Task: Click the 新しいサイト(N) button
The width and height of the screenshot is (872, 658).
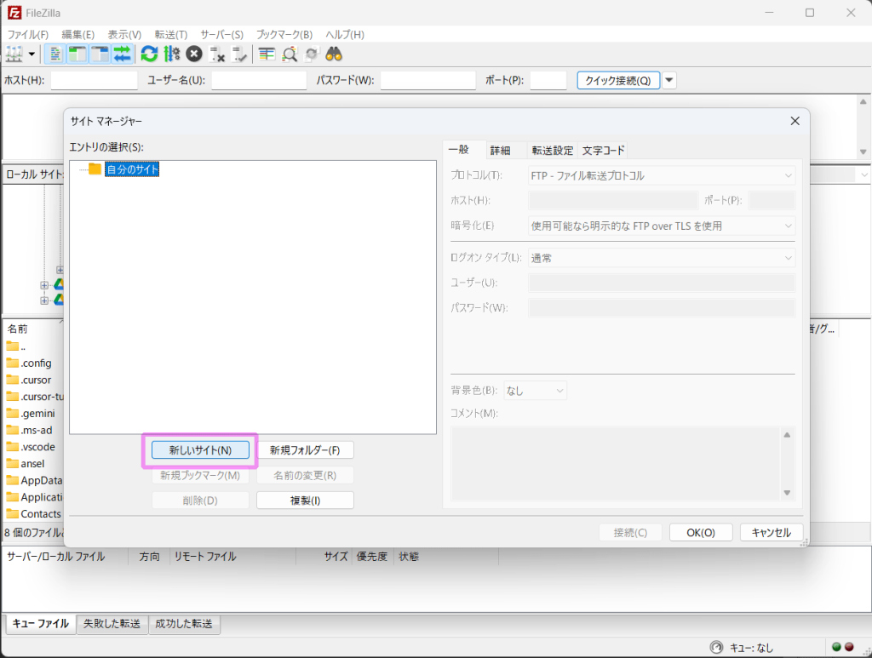Action: pos(200,450)
